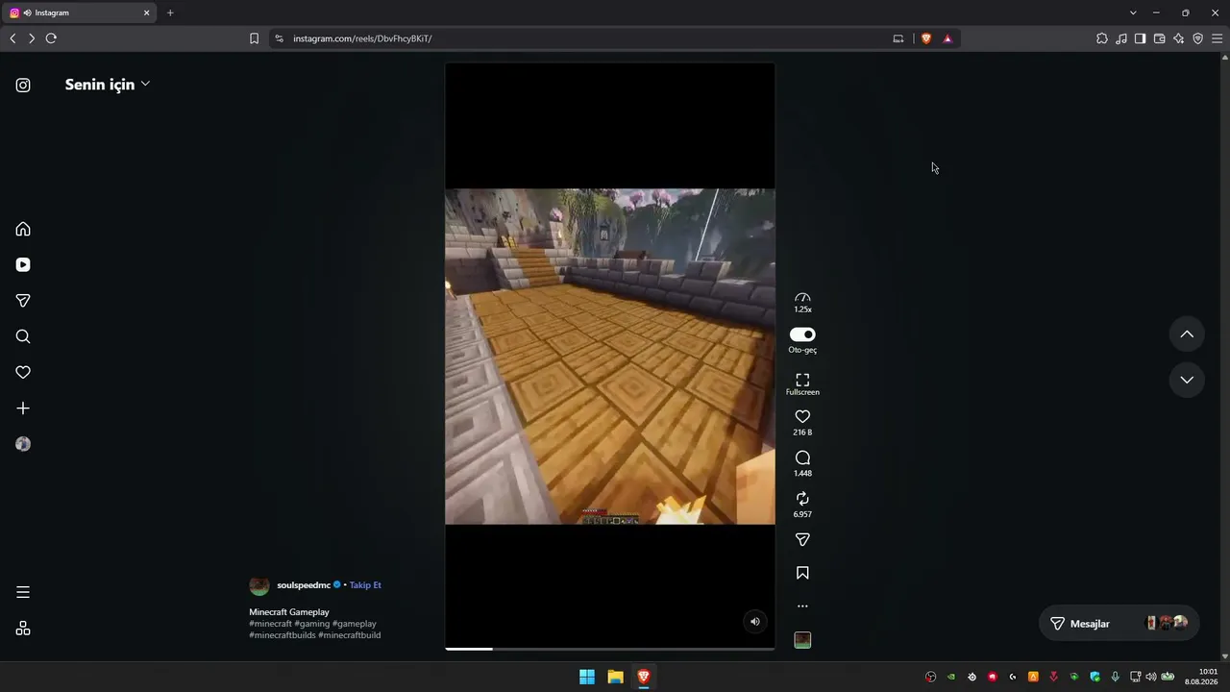Share the reel via paper-plane icon
1230x692 pixels.
point(802,540)
